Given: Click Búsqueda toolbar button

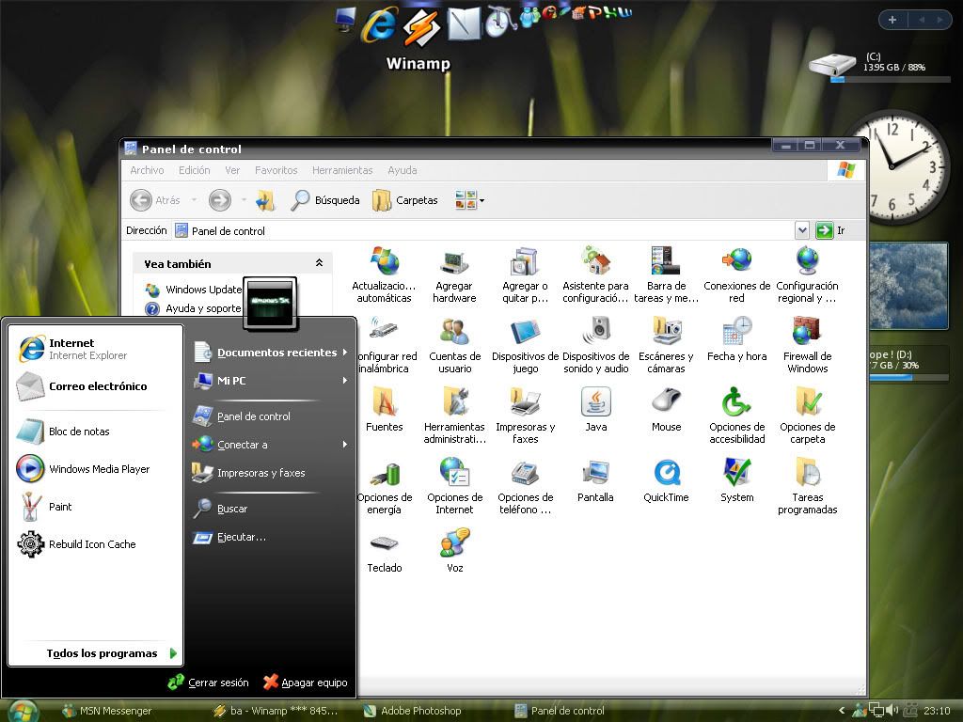Looking at the screenshot, I should tap(325, 200).
